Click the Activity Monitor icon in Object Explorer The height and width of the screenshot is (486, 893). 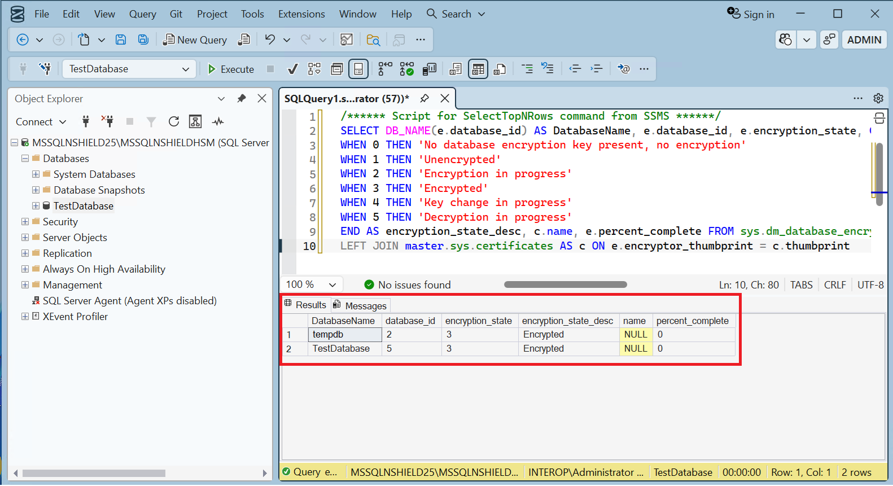click(x=218, y=121)
